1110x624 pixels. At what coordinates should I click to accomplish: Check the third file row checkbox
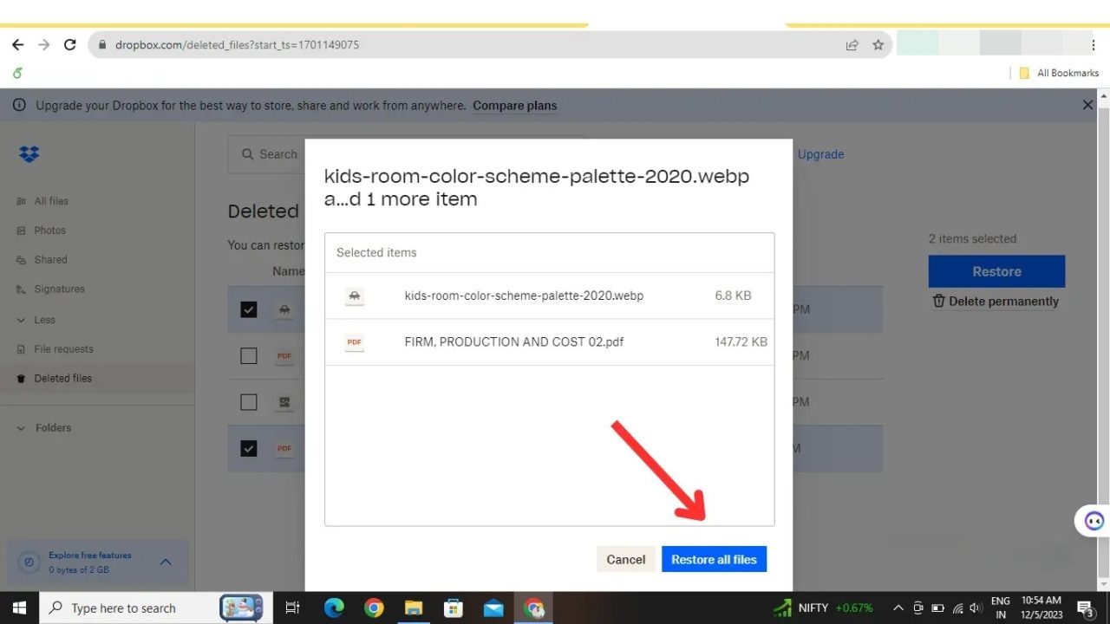click(x=249, y=401)
